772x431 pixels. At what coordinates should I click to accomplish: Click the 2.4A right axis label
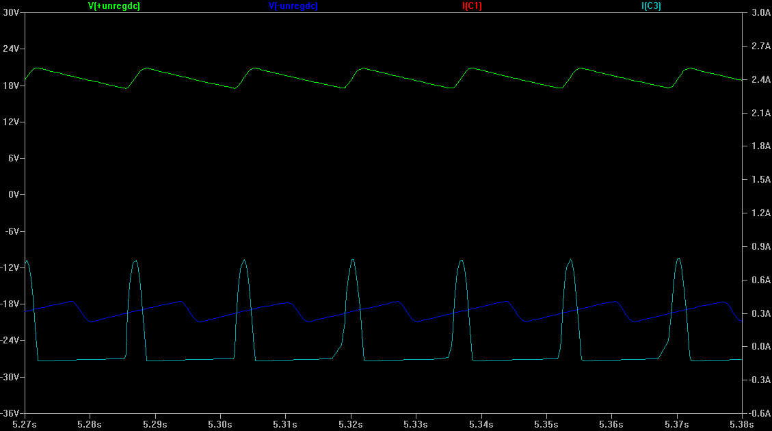click(761, 79)
